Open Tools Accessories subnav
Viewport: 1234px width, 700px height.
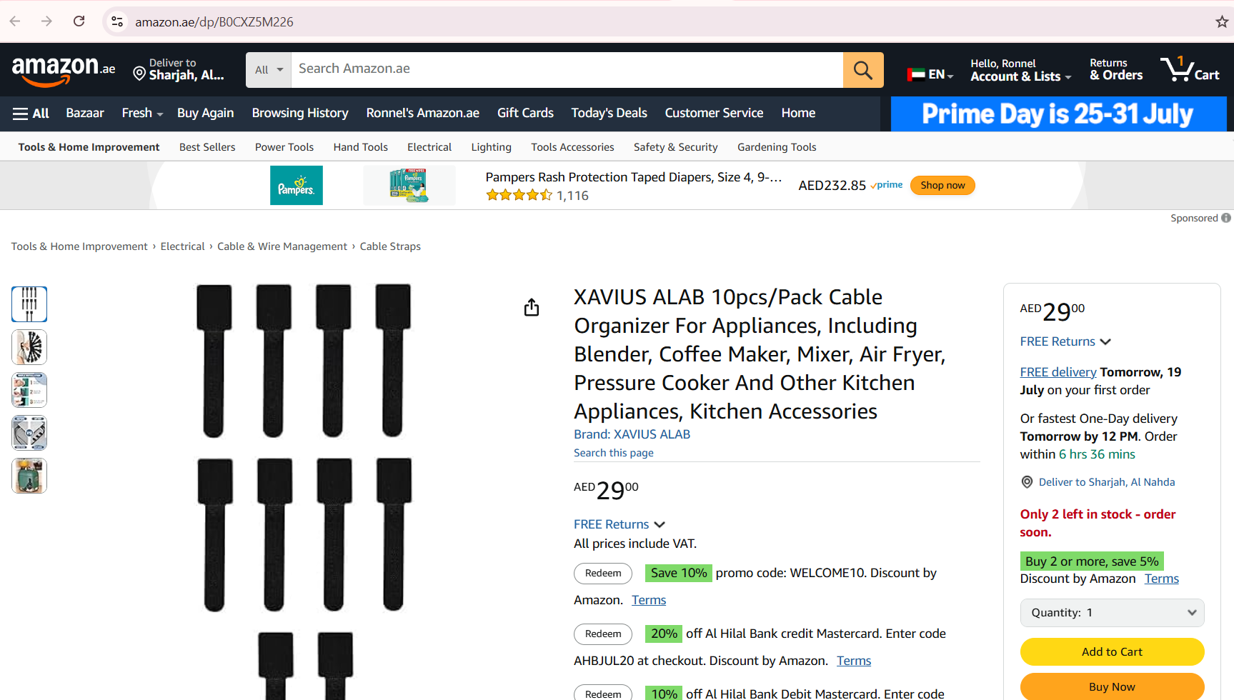tap(572, 147)
